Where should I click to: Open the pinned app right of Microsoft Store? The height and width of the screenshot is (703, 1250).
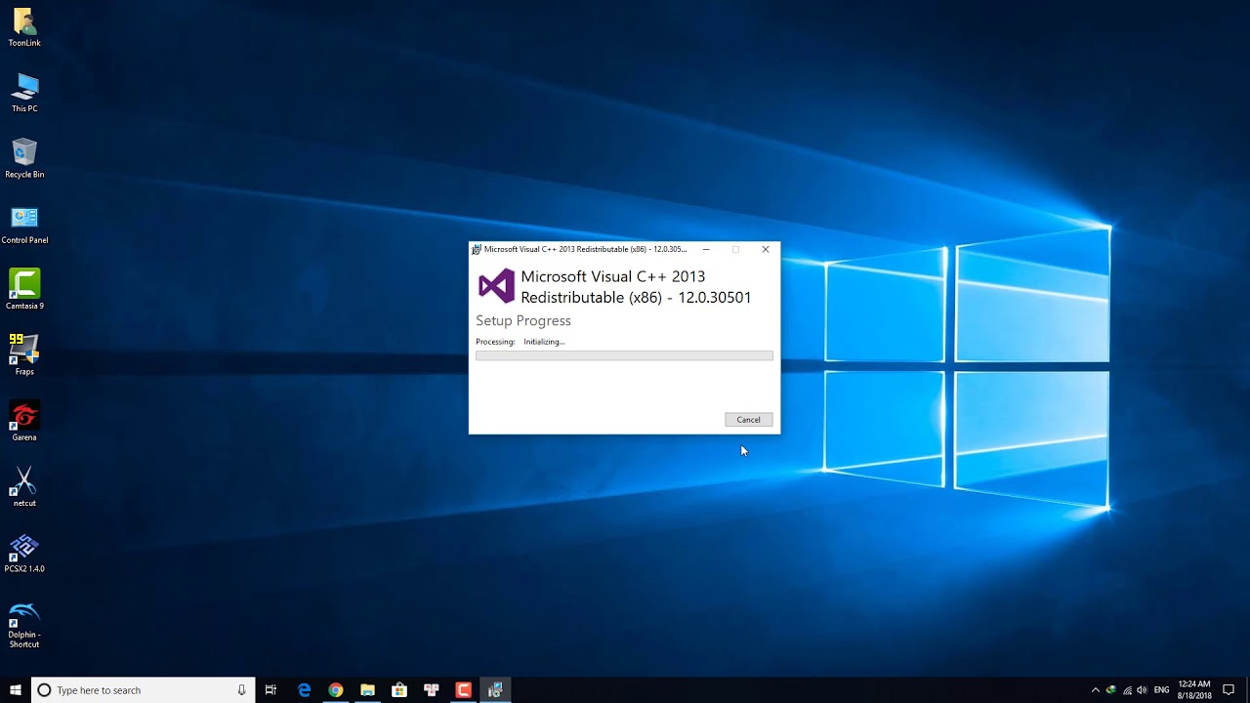tap(432, 690)
